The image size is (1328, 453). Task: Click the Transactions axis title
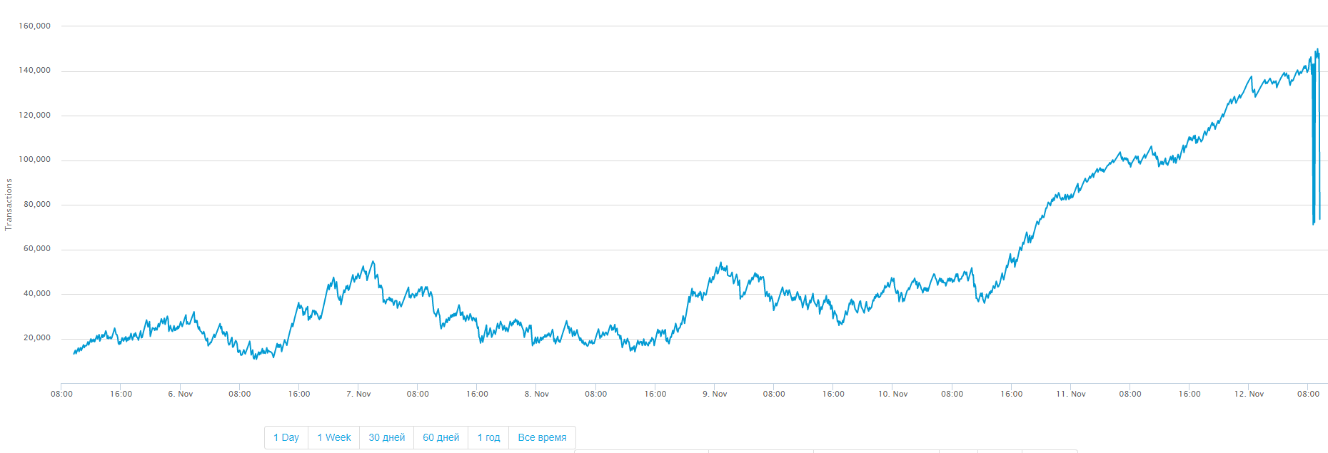pos(9,205)
